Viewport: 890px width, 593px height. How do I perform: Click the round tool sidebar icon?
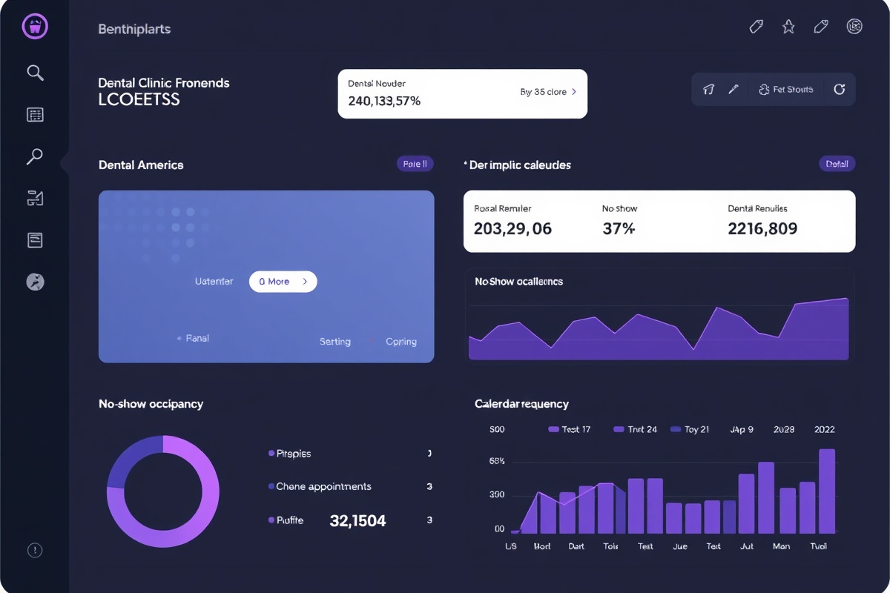click(x=35, y=282)
